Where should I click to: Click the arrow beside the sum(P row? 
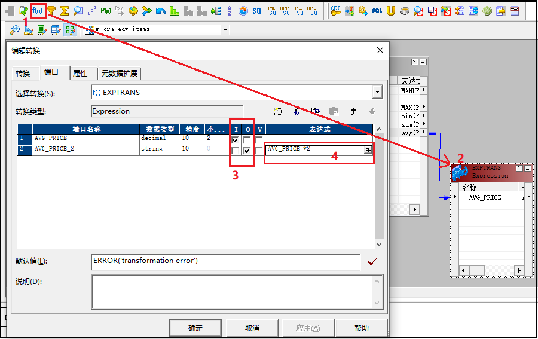(424, 124)
